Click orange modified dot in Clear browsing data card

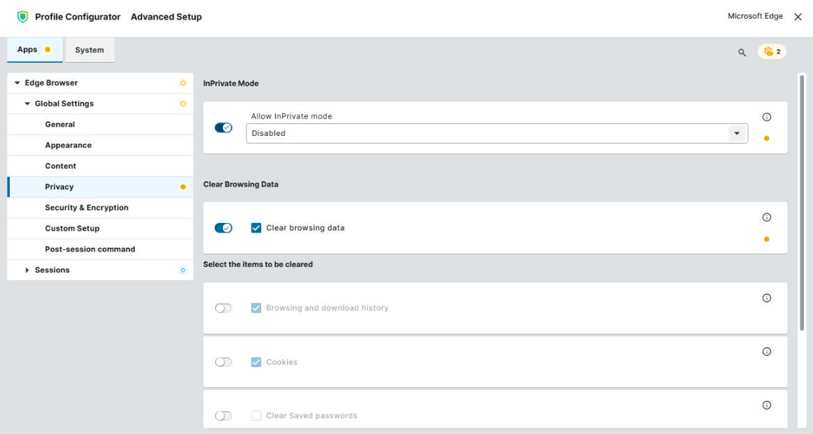click(767, 240)
